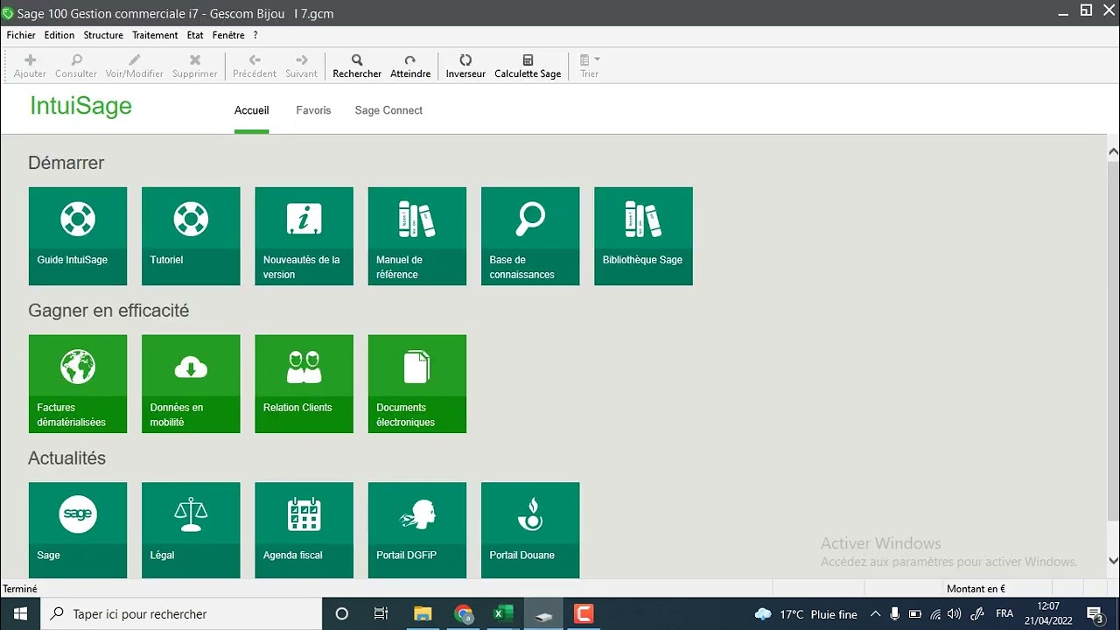The width and height of the screenshot is (1120, 630).
Task: Show hidden system tray icons
Action: [x=875, y=614]
